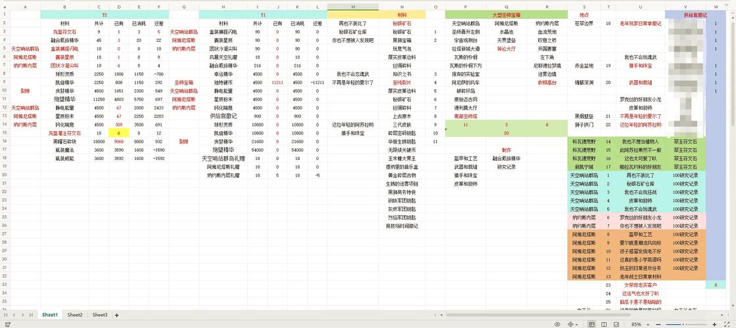
Task: Toggle the eye protection mode icon
Action: click(x=557, y=324)
